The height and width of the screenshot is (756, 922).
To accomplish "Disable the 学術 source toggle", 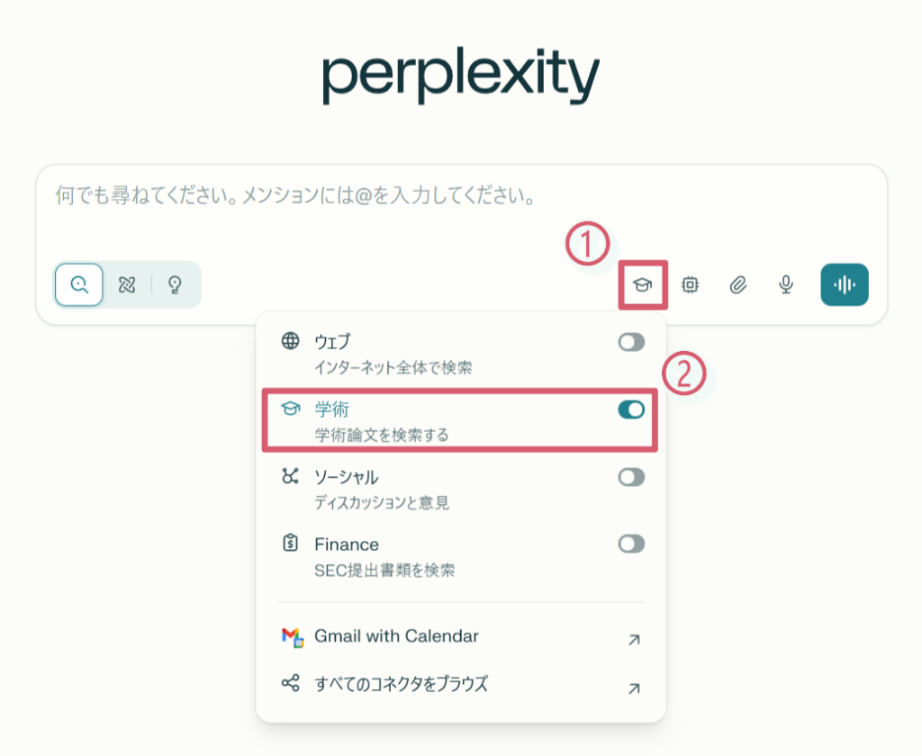I will [631, 409].
